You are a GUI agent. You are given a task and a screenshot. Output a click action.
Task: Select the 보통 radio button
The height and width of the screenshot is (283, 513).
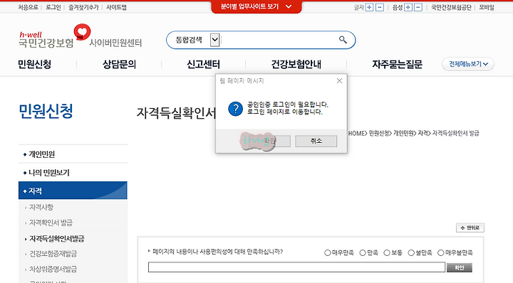(x=387, y=252)
